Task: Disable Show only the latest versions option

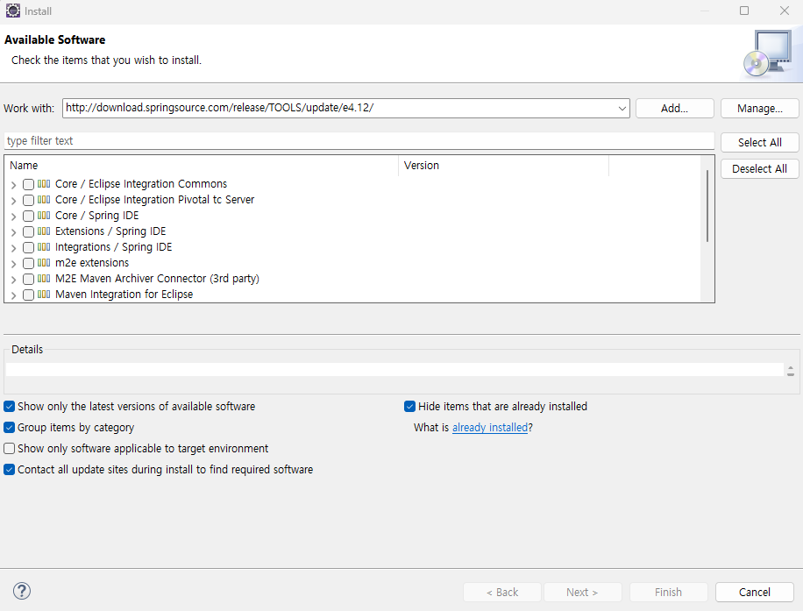Action: [10, 407]
